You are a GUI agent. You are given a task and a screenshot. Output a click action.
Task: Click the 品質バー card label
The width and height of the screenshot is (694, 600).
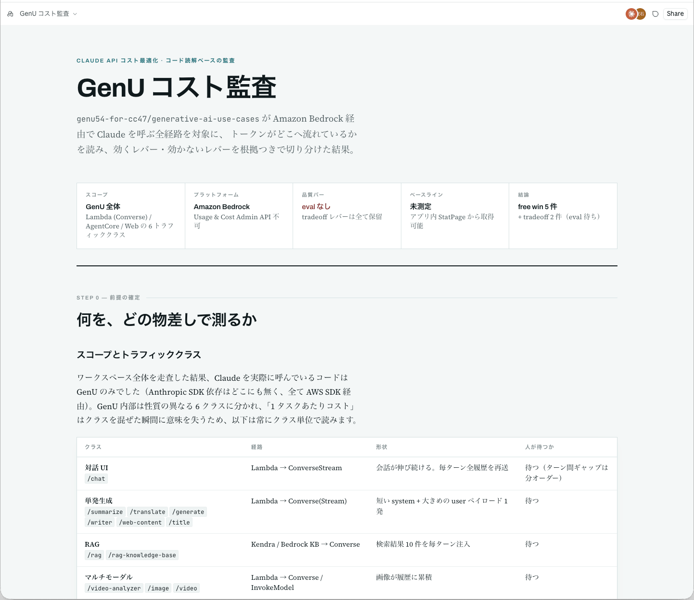(313, 195)
